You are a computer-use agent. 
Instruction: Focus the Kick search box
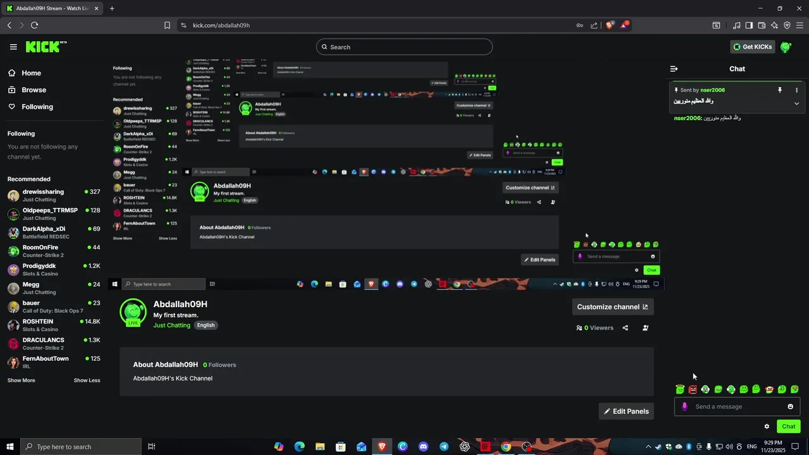tap(404, 47)
